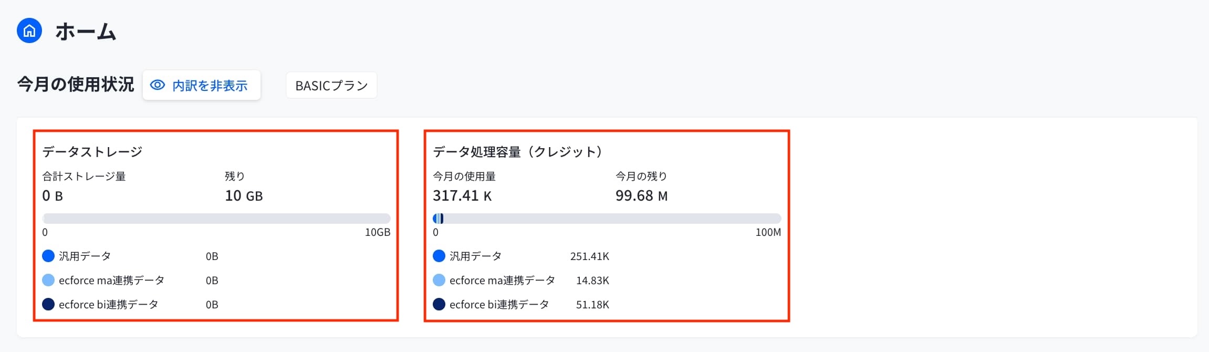This screenshot has width=1209, height=352.
Task: Open ecforce bi連携データ link in storage list
Action: coord(108,305)
